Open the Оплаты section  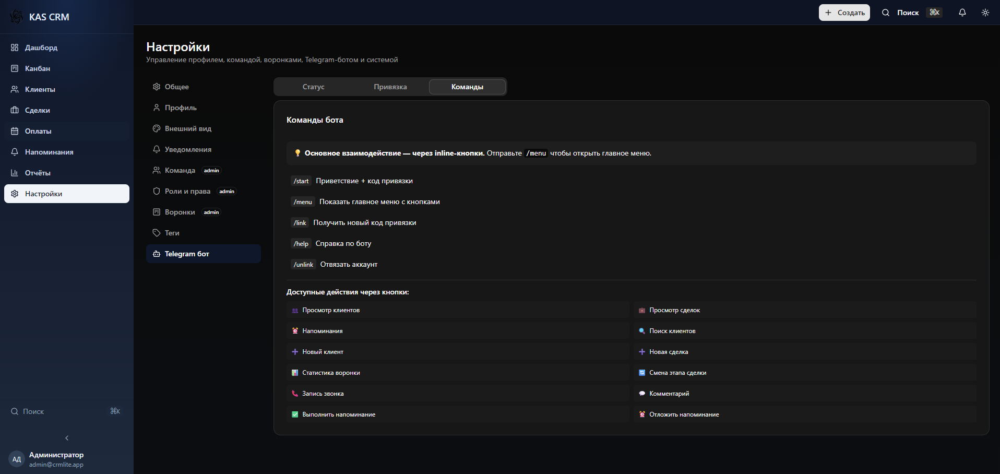pyautogui.click(x=67, y=131)
